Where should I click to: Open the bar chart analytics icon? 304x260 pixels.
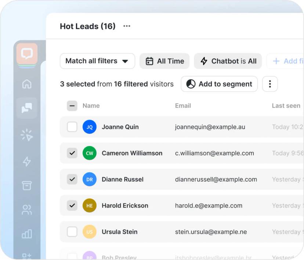pyautogui.click(x=27, y=234)
